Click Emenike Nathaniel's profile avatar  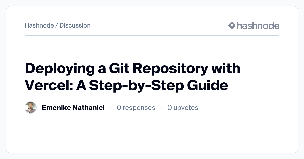31,108
